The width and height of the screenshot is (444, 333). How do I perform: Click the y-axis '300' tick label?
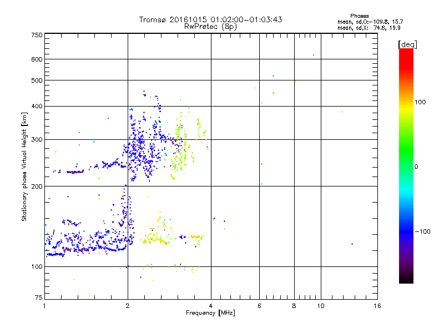[37, 139]
